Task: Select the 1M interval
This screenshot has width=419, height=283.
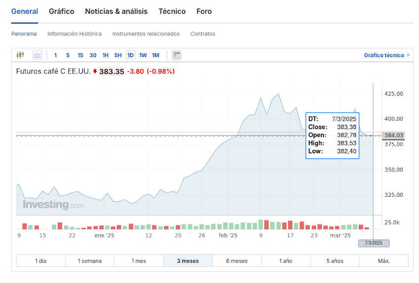Action: coord(155,55)
